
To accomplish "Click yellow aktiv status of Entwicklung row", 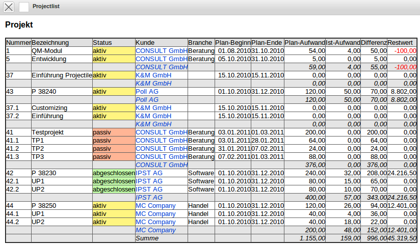I will pyautogui.click(x=100, y=59).
